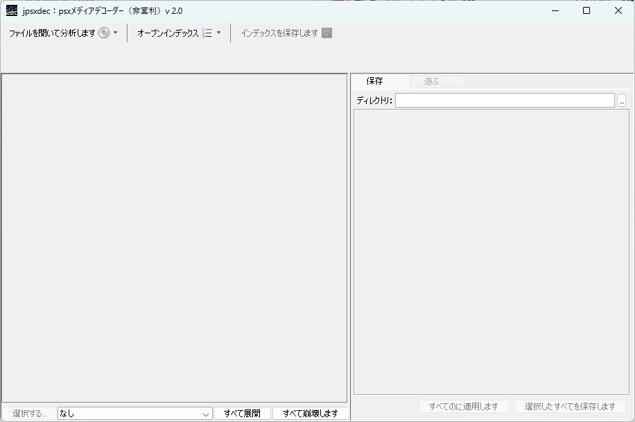Click the ... browse directory button
This screenshot has height=422, width=635.
[622, 101]
